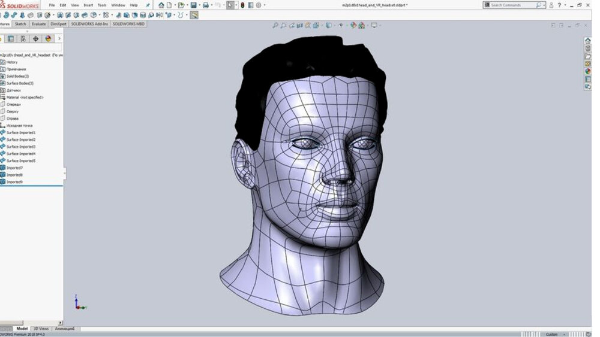Open Appearances sphere in the right task pane
Viewport: 600px width, 337px height.
[x=588, y=71]
